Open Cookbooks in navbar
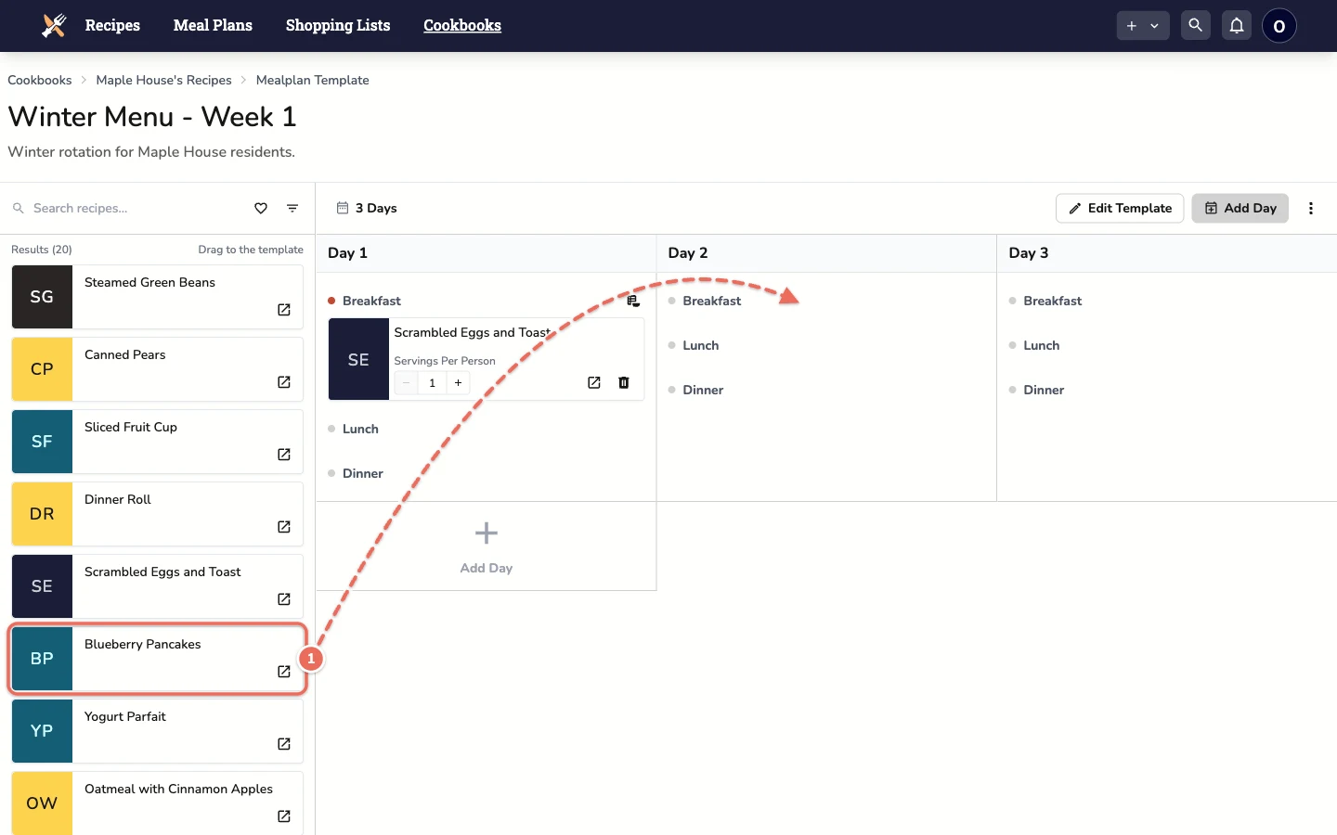Image resolution: width=1337 pixels, height=835 pixels. 462,25
